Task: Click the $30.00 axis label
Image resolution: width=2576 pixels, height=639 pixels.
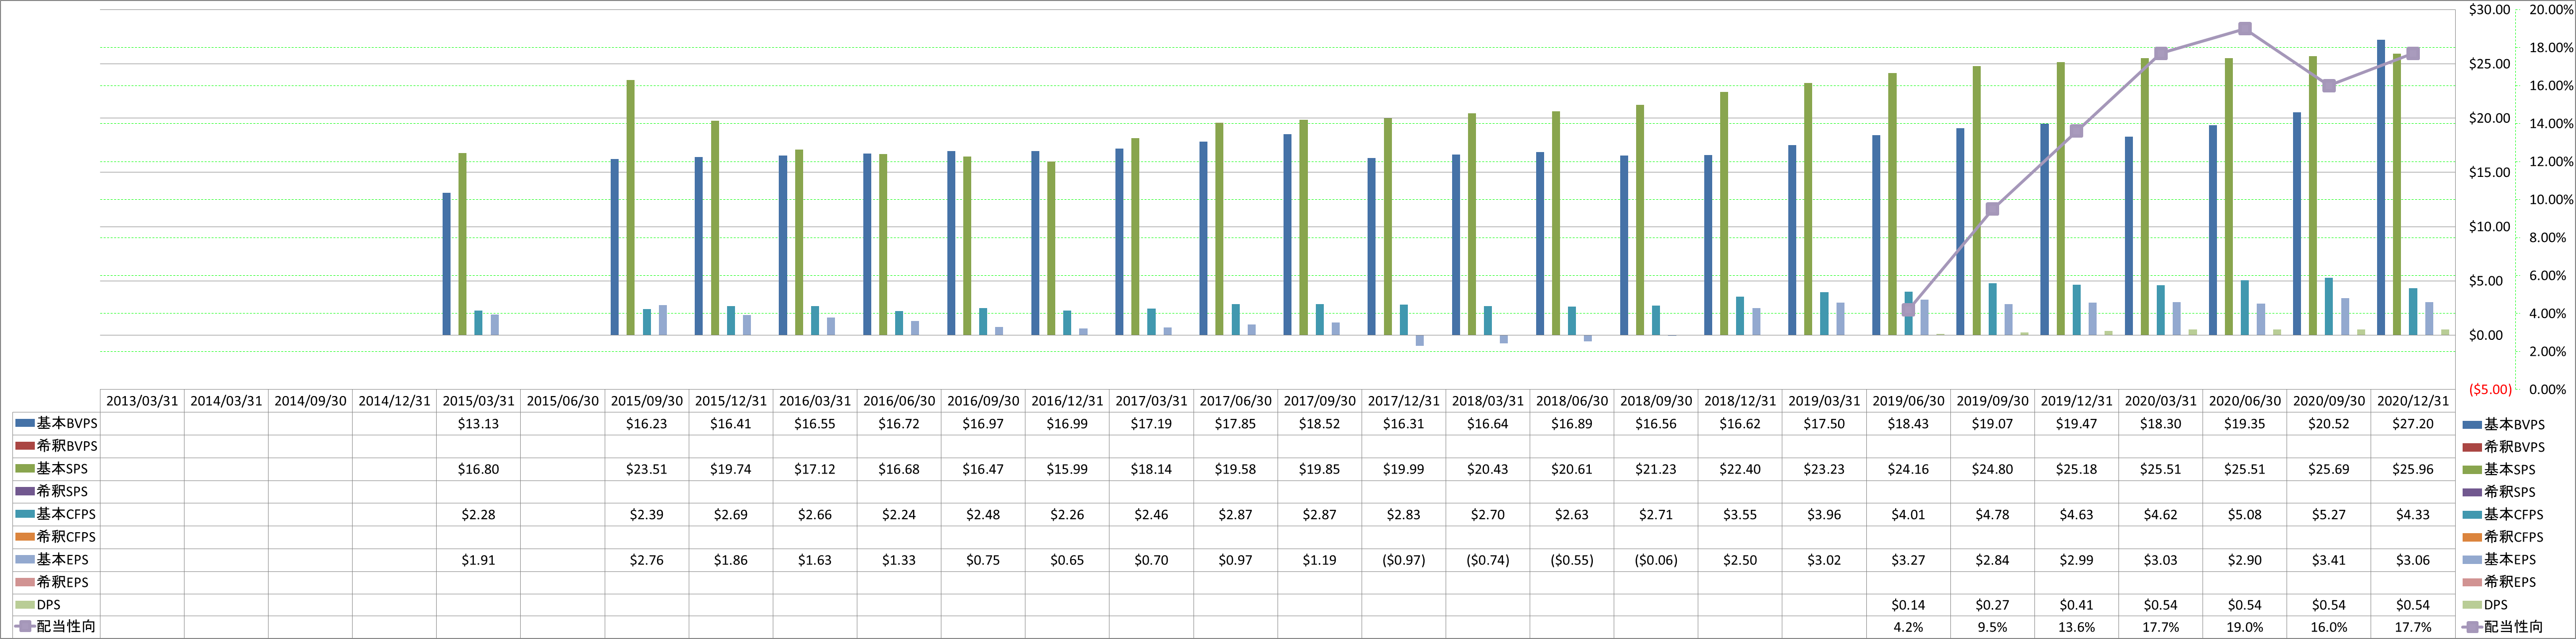Action: [2489, 9]
